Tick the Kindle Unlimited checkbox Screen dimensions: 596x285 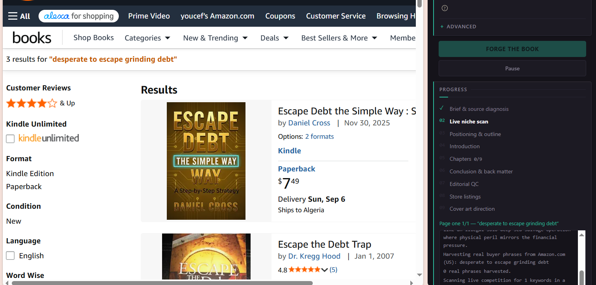tap(10, 138)
